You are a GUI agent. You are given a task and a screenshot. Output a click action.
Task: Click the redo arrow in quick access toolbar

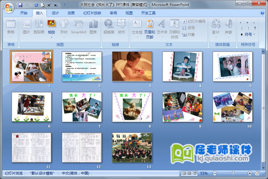(x=36, y=5)
